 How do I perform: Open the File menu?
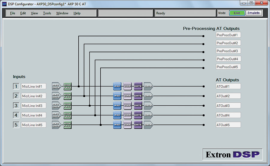[x=13, y=13]
